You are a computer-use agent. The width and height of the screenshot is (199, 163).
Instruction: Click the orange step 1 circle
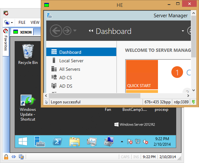coord(177,72)
